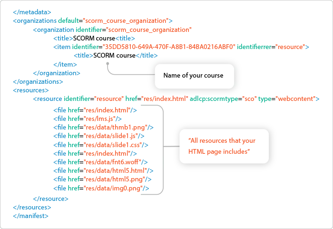Click the opening <resources> tag
This screenshot has height=229, width=333.
[x=31, y=90]
